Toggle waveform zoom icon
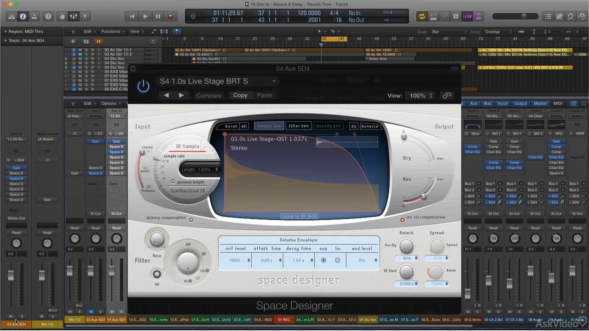 [x=521, y=32]
